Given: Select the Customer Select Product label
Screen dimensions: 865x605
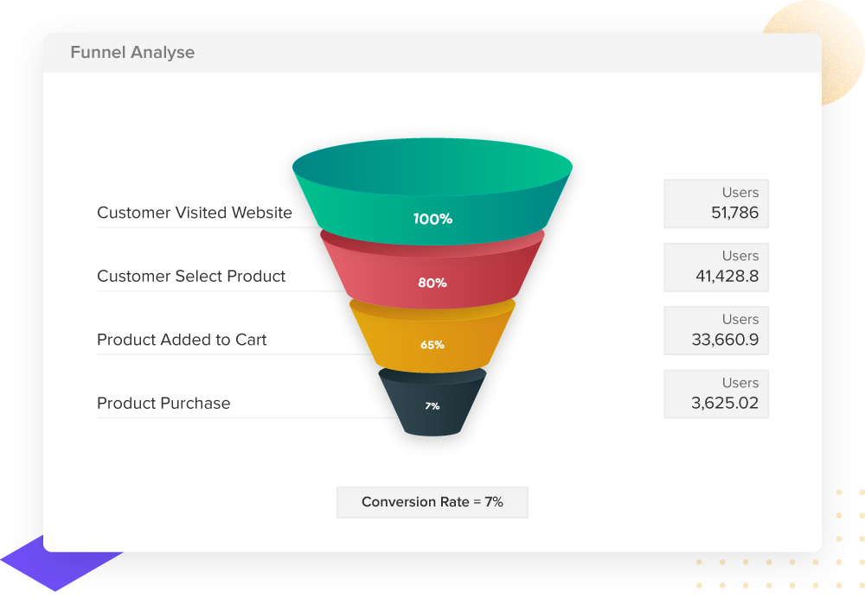Looking at the screenshot, I should (x=191, y=277).
